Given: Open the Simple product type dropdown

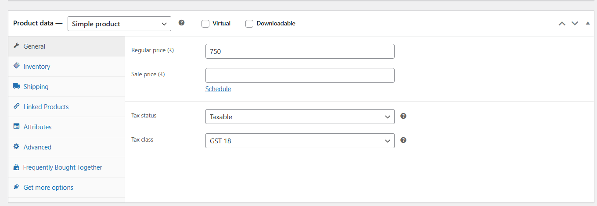Looking at the screenshot, I should click(119, 24).
